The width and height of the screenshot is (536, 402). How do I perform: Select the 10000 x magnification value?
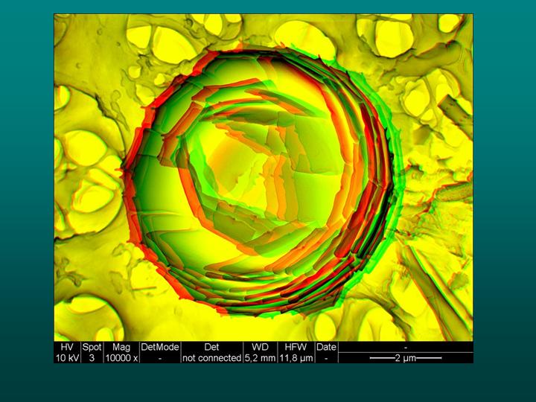(x=121, y=358)
